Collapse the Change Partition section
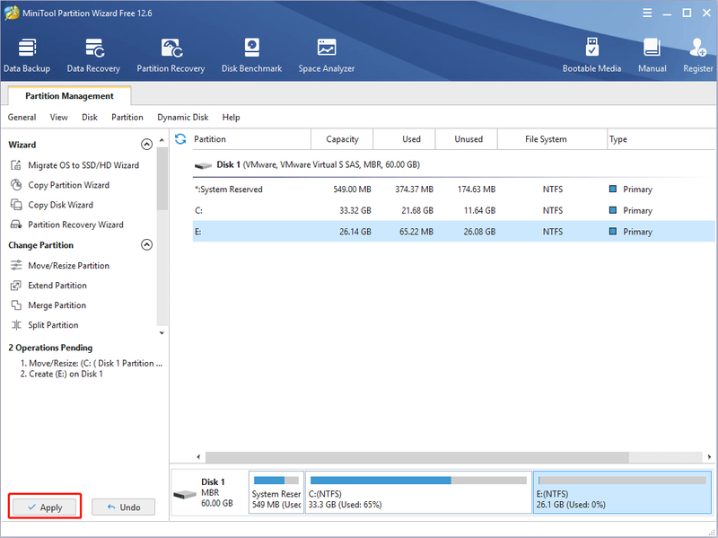Image resolution: width=718 pixels, height=538 pixels. tap(146, 244)
